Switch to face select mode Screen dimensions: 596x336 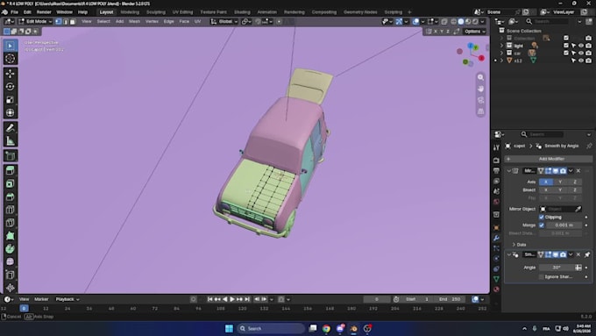73,21
